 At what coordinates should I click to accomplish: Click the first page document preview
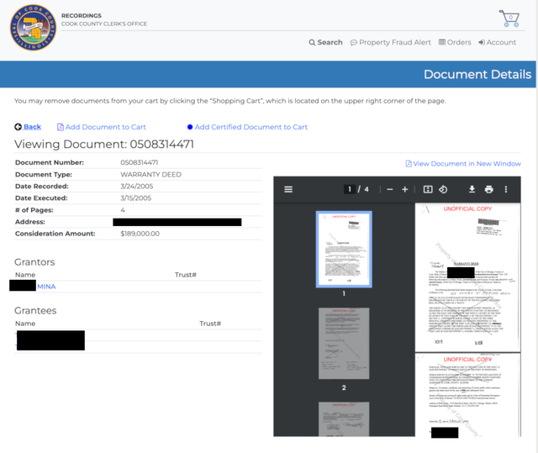pos(467,277)
